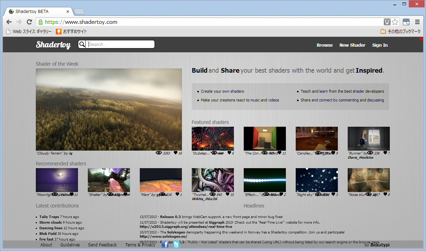Open the Mars recommended shader thumbnail

(x=161, y=180)
